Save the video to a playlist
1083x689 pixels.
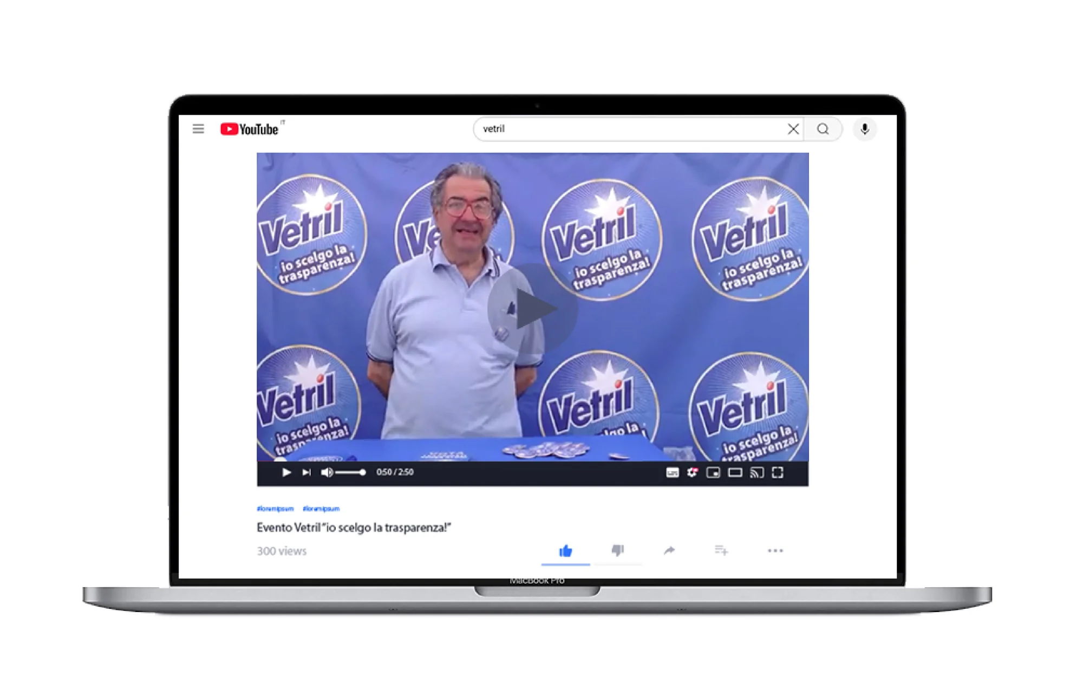point(721,550)
